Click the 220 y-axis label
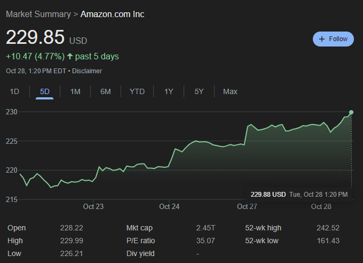The height and width of the screenshot is (263, 363). (x=12, y=171)
